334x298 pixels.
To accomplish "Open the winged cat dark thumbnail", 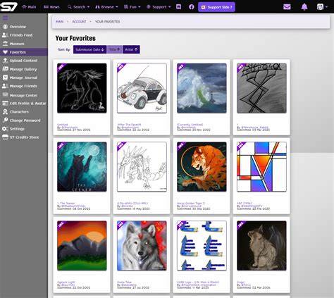I will coord(261,246).
